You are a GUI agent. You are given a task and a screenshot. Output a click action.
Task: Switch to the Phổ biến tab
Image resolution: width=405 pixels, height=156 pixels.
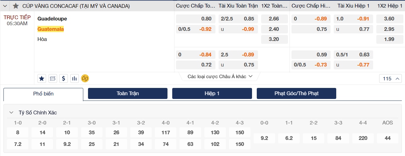click(43, 94)
